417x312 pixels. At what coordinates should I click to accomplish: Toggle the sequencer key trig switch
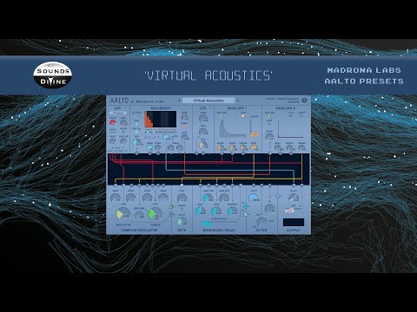[x=136, y=132]
